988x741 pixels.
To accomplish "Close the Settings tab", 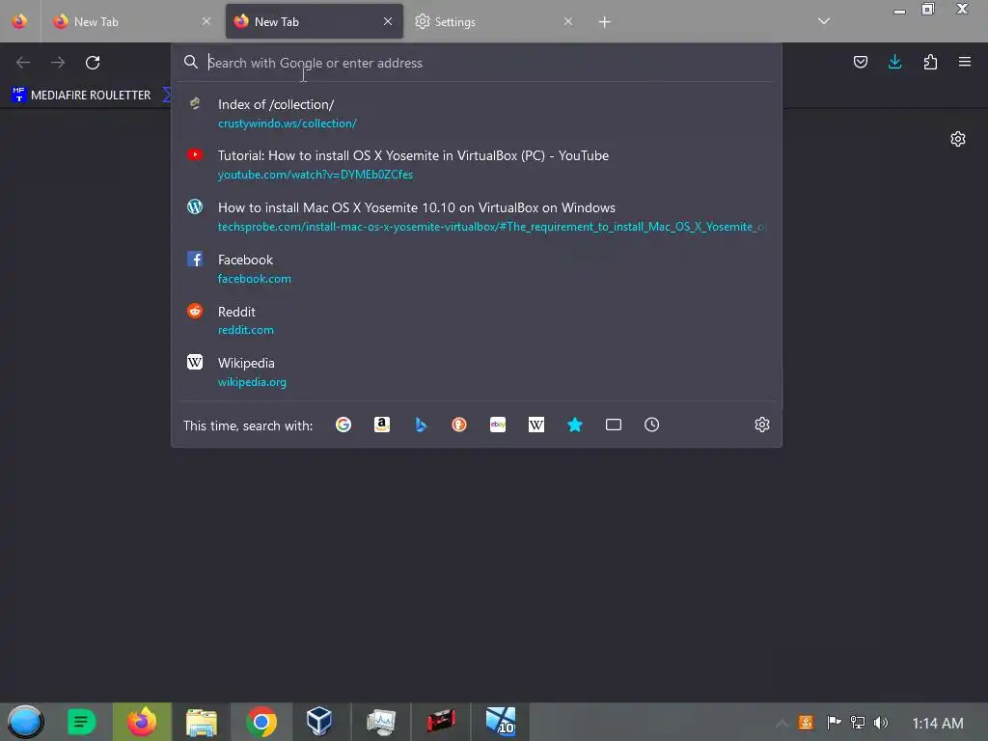I will 567,21.
